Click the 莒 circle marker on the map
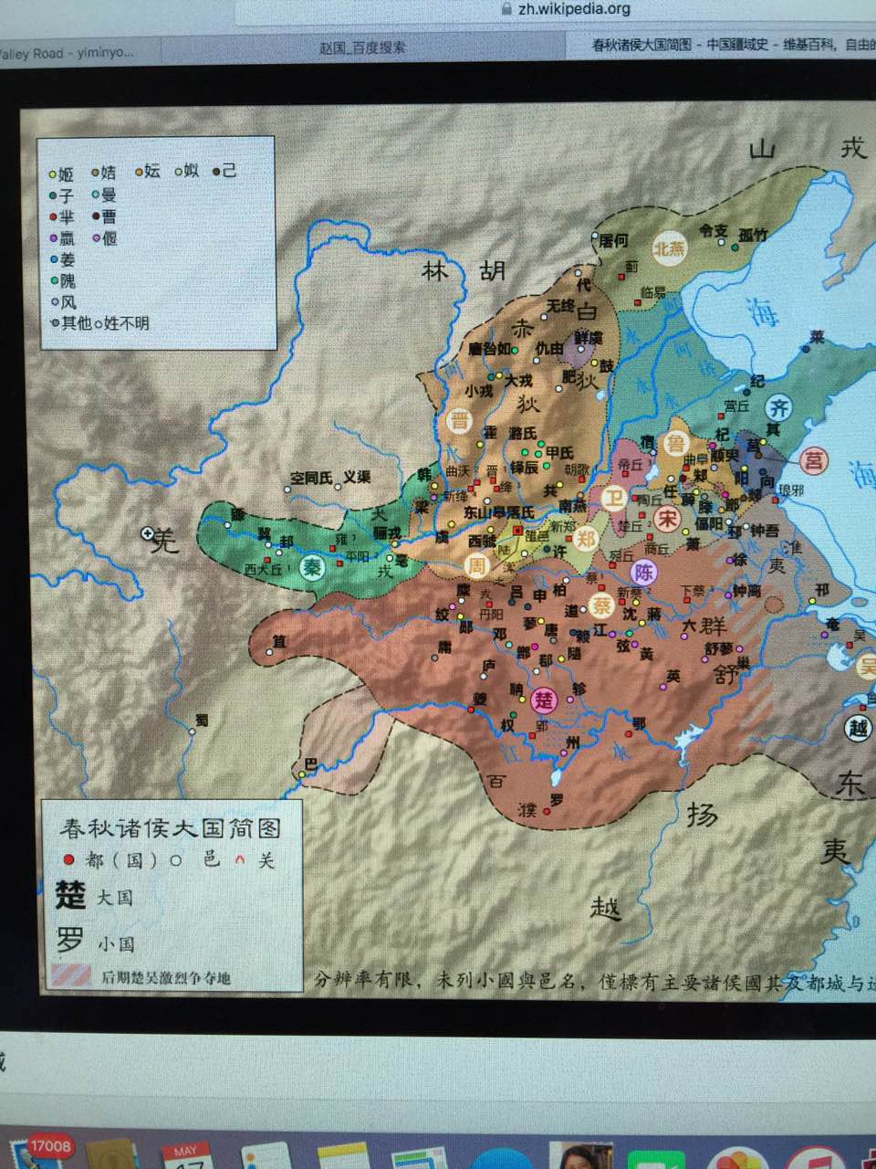The image size is (876, 1169). coord(813,460)
